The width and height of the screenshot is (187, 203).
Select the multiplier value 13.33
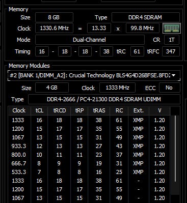(99, 28)
